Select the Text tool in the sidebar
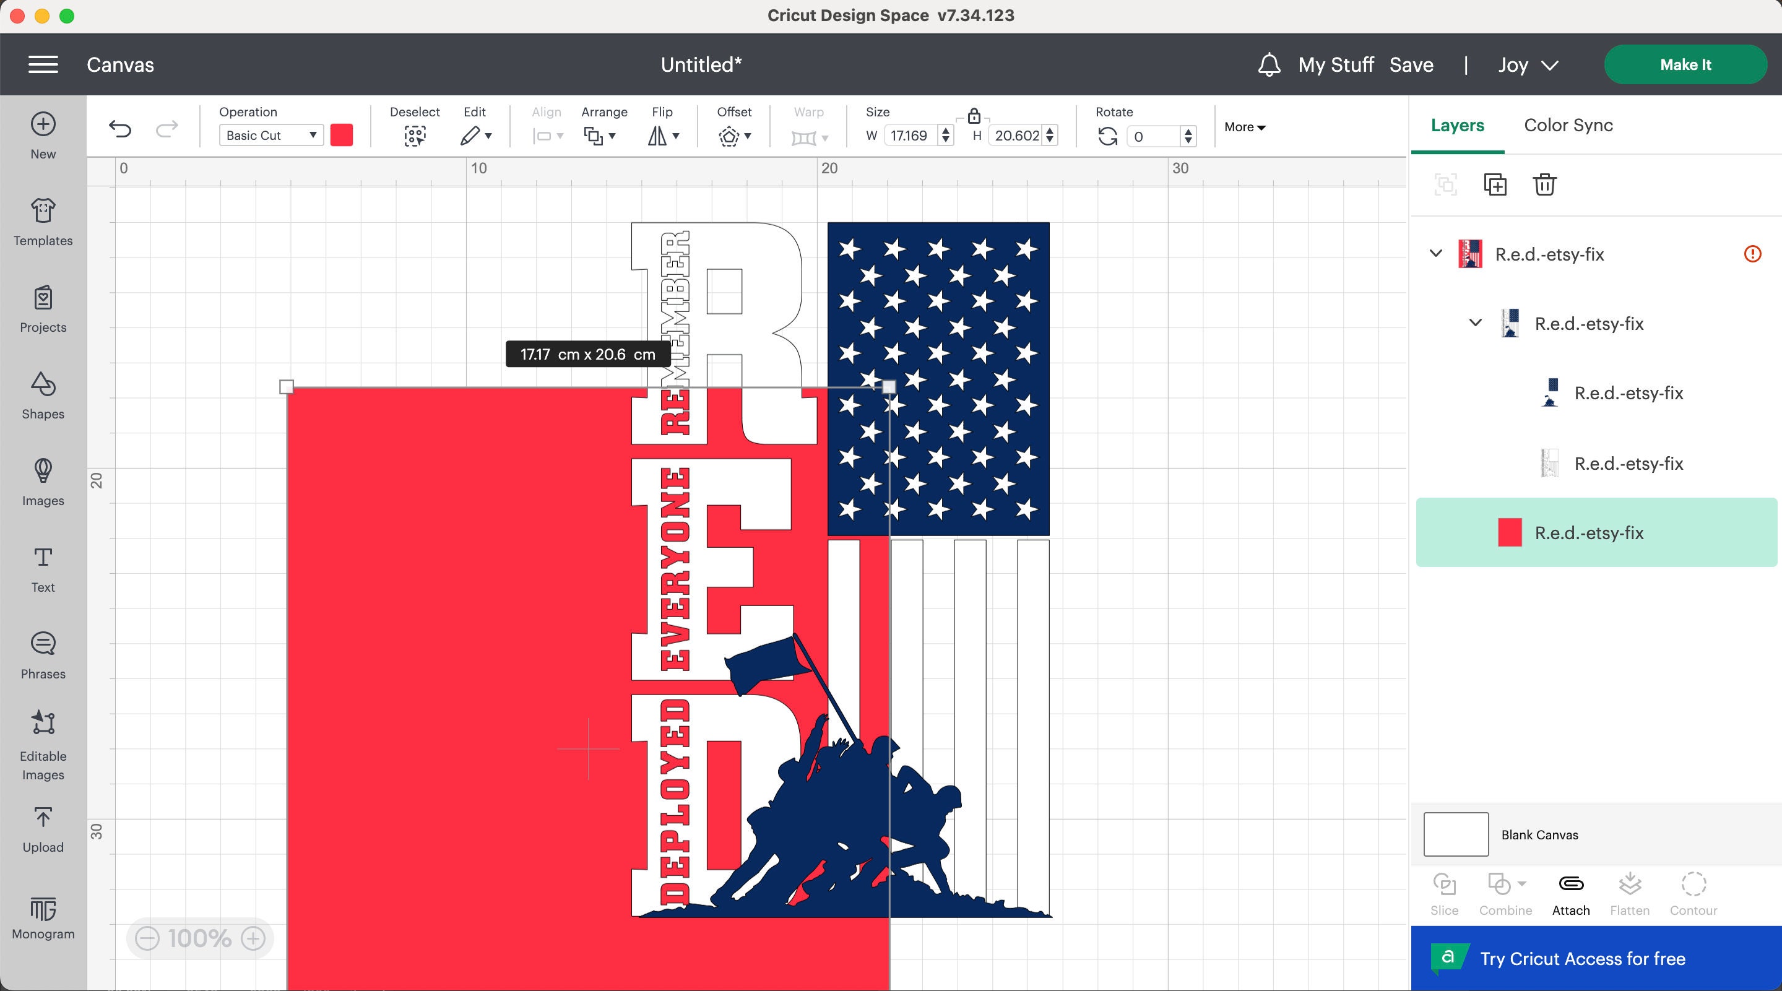 (x=42, y=567)
